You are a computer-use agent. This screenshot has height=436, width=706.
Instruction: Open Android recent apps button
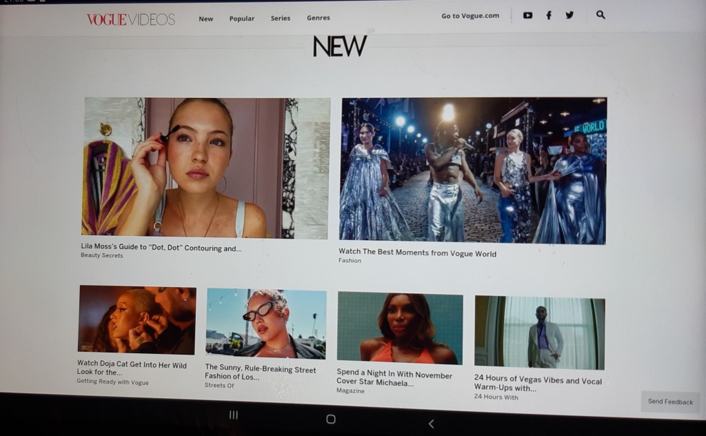tap(234, 415)
